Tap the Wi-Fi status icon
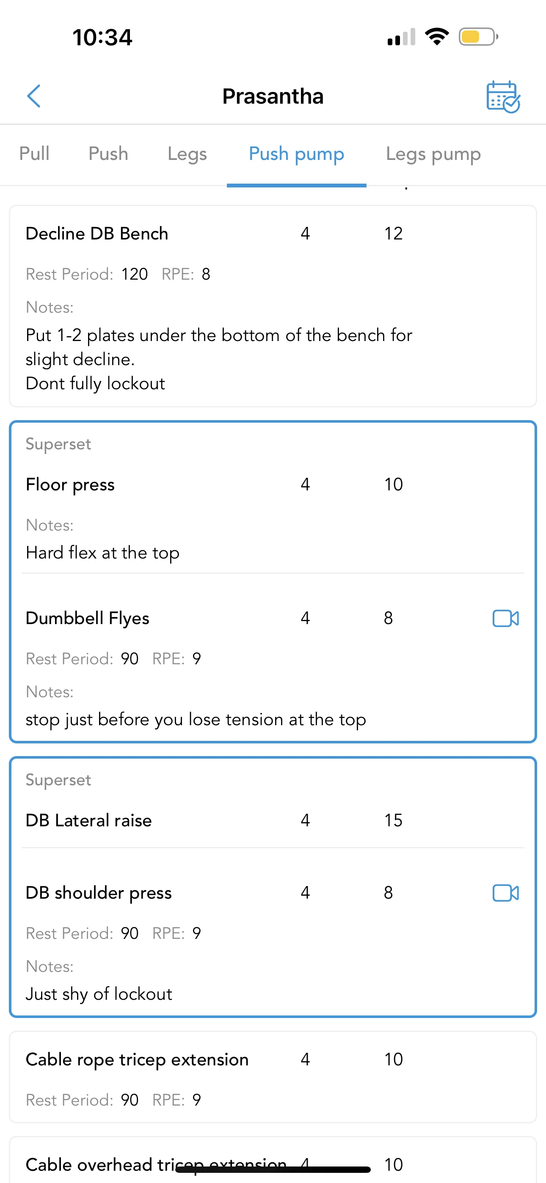The image size is (546, 1183). pyautogui.click(x=437, y=37)
